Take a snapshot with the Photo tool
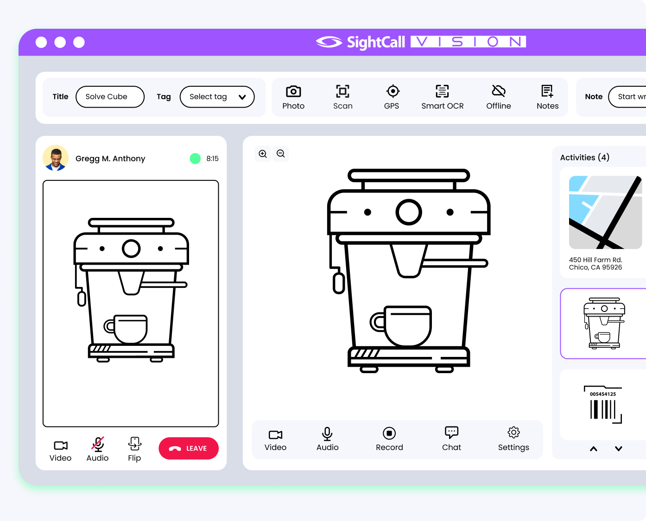This screenshot has height=521, width=646. pyautogui.click(x=293, y=97)
